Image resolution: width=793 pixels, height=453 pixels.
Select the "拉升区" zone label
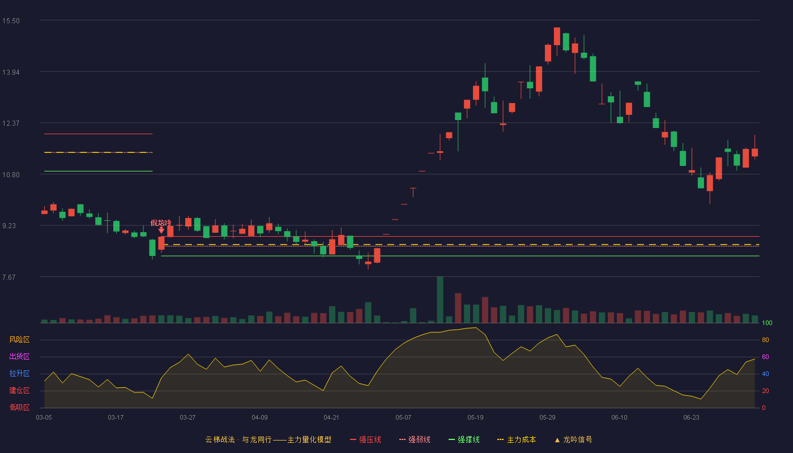coord(19,374)
